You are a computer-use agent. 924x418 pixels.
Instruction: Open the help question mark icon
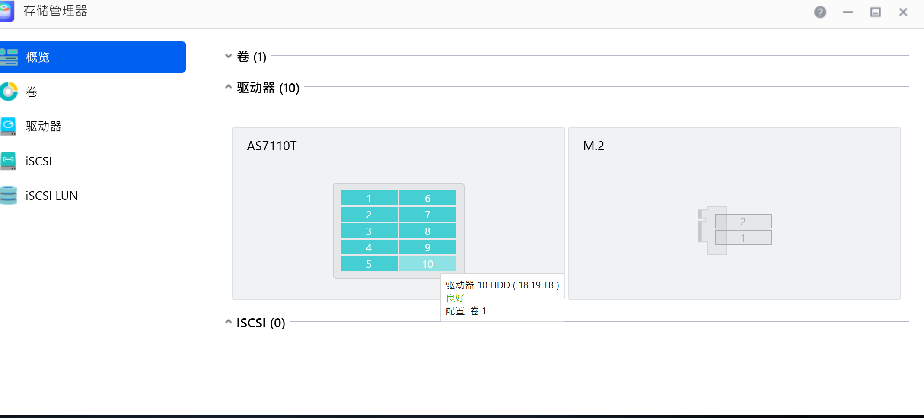pyautogui.click(x=820, y=12)
